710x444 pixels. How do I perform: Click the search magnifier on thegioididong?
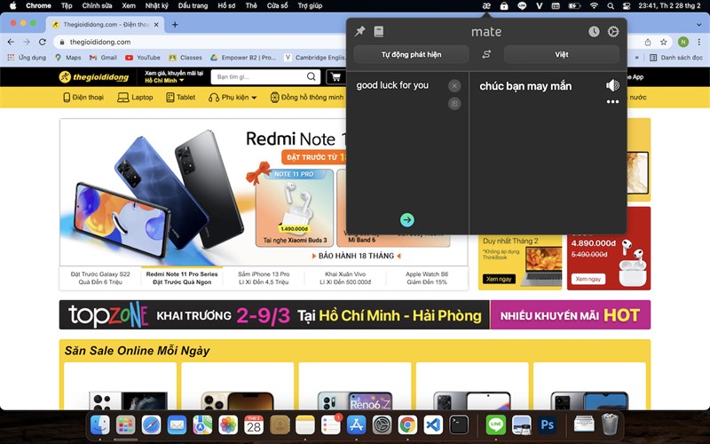(312, 76)
